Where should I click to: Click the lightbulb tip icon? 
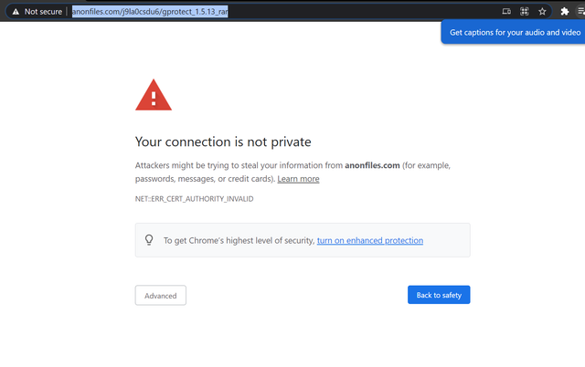[149, 240]
